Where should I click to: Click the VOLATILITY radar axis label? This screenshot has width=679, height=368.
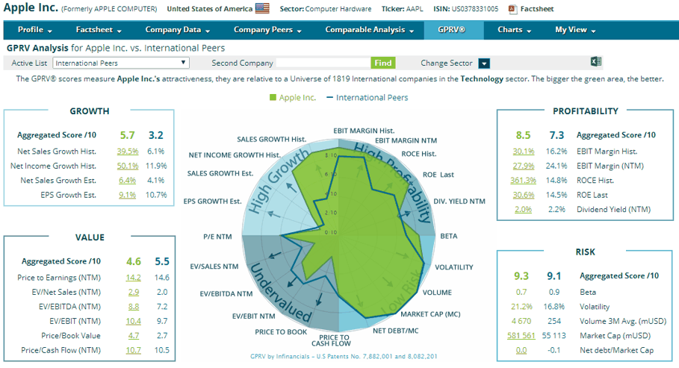tap(454, 267)
